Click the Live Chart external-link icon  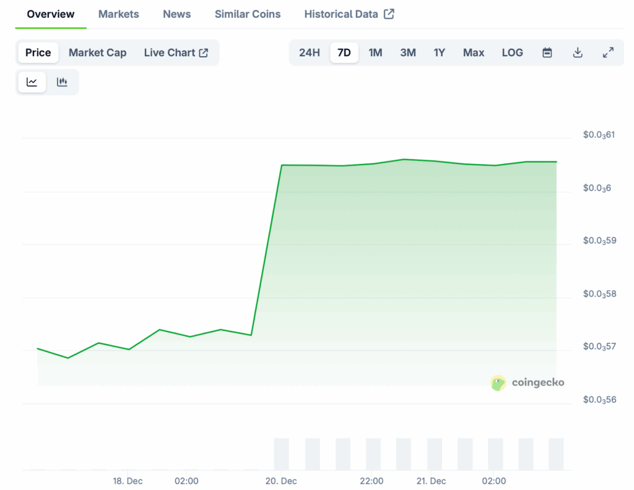coord(202,53)
